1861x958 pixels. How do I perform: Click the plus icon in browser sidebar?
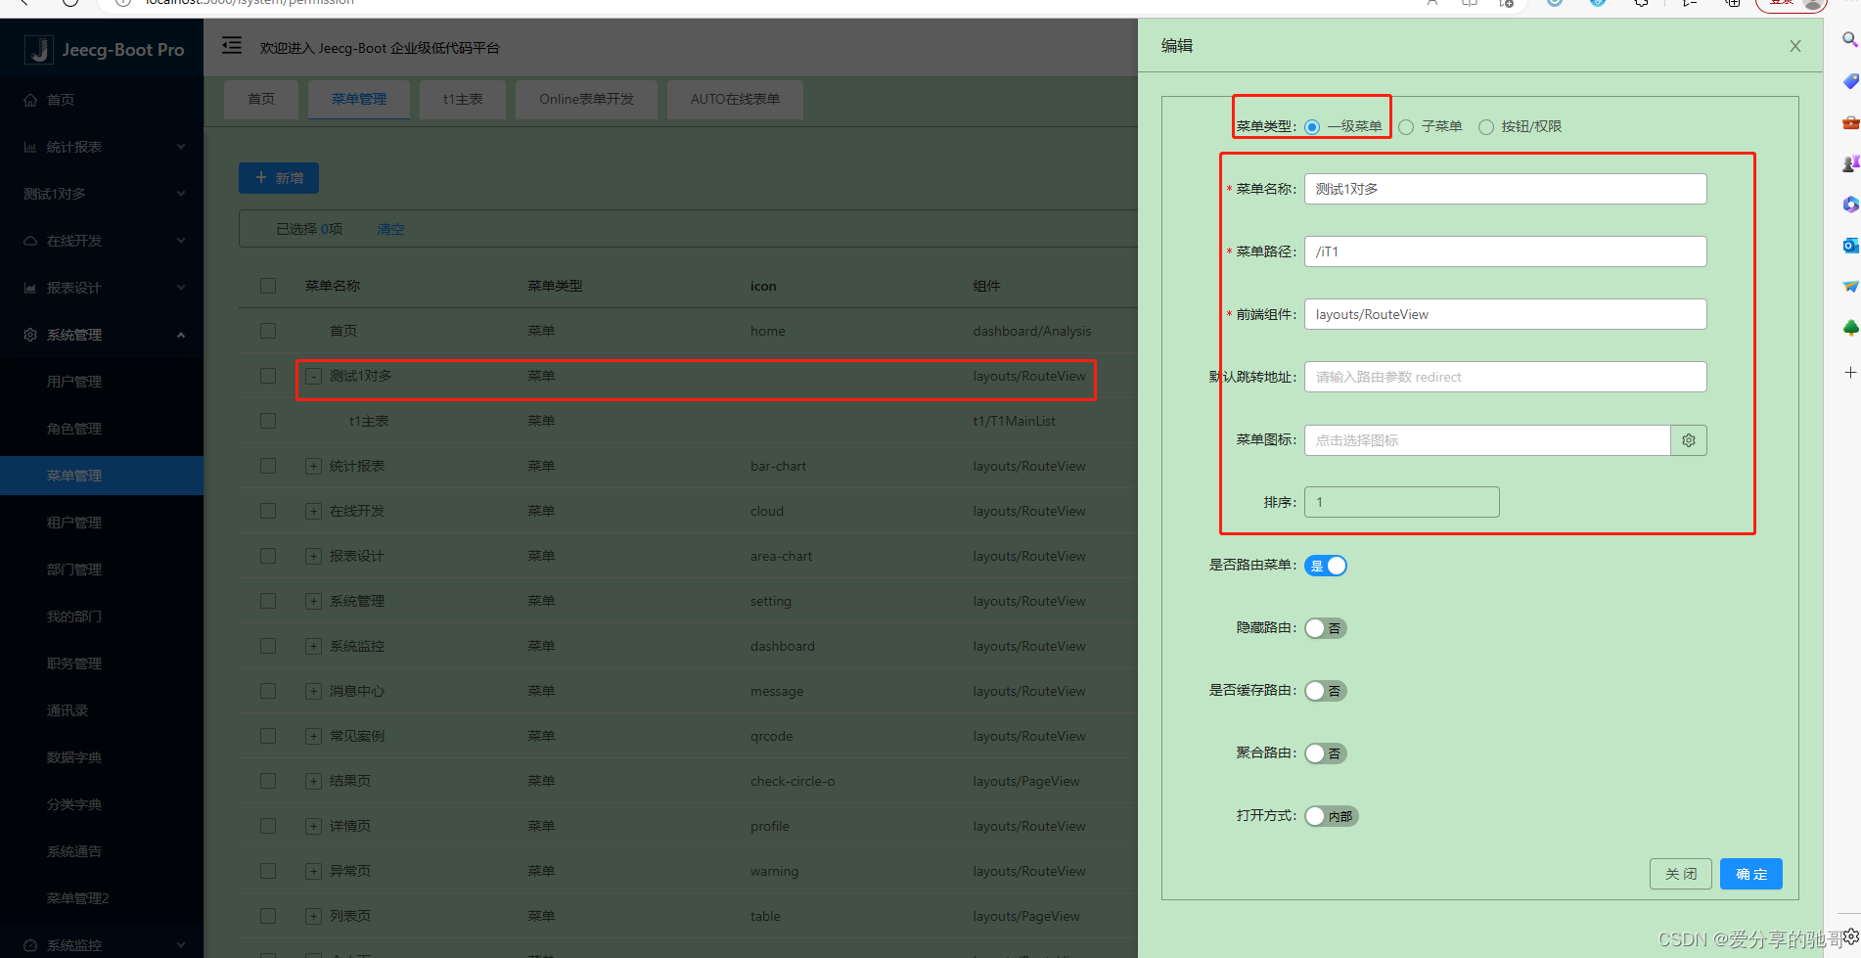(1849, 372)
